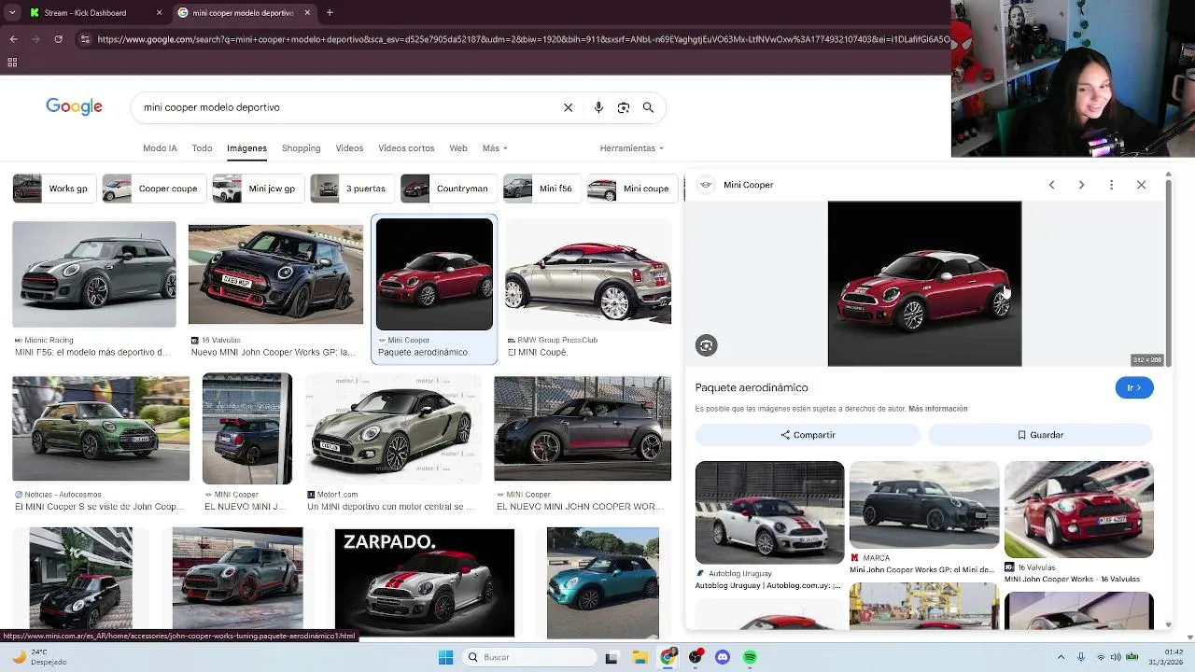
Task: Switch to the Videos cortos tab
Action: click(406, 148)
